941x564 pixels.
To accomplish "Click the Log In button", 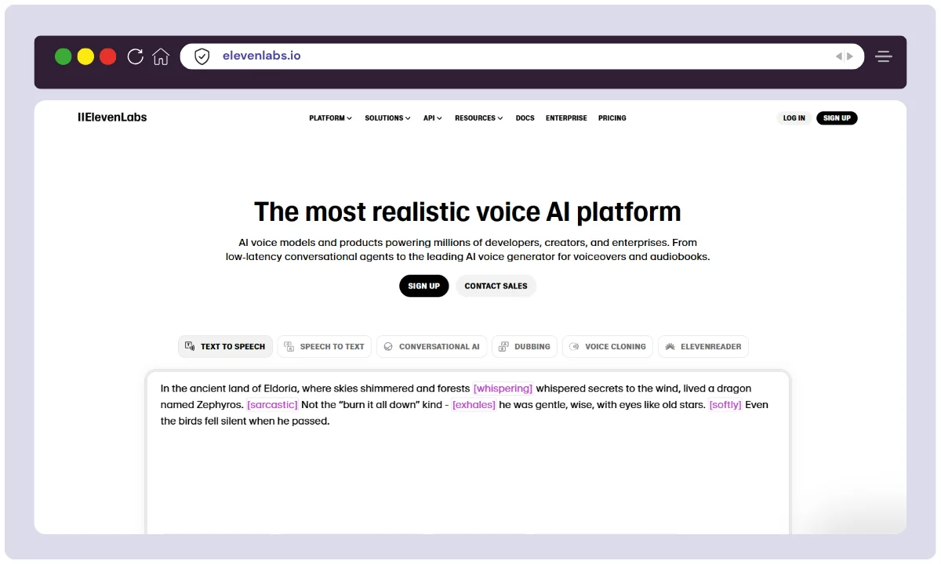I will 794,118.
